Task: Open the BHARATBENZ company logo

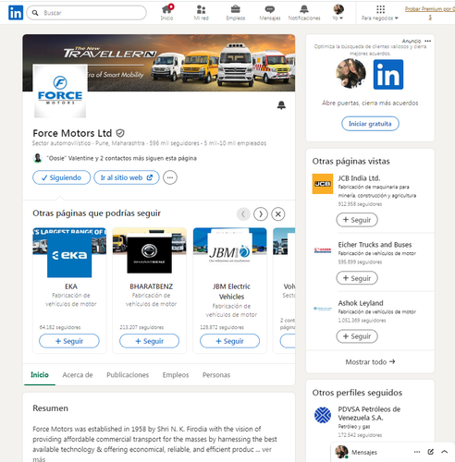Action: coord(150,253)
